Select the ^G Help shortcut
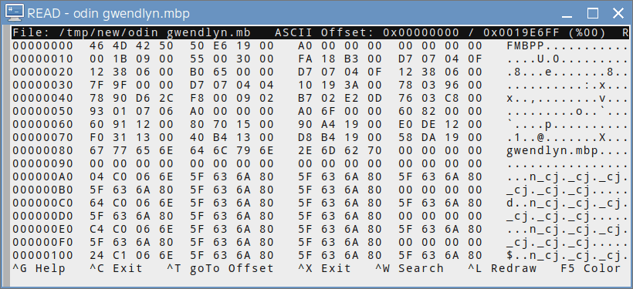 click(39, 268)
